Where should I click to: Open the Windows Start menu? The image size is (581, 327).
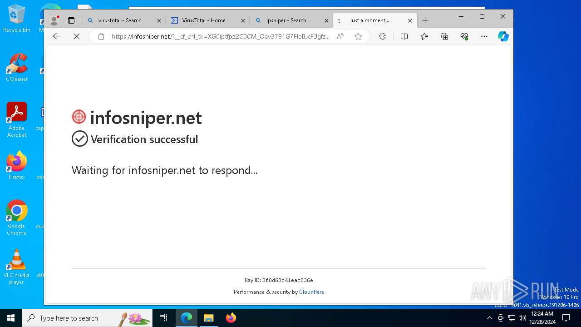click(11, 318)
